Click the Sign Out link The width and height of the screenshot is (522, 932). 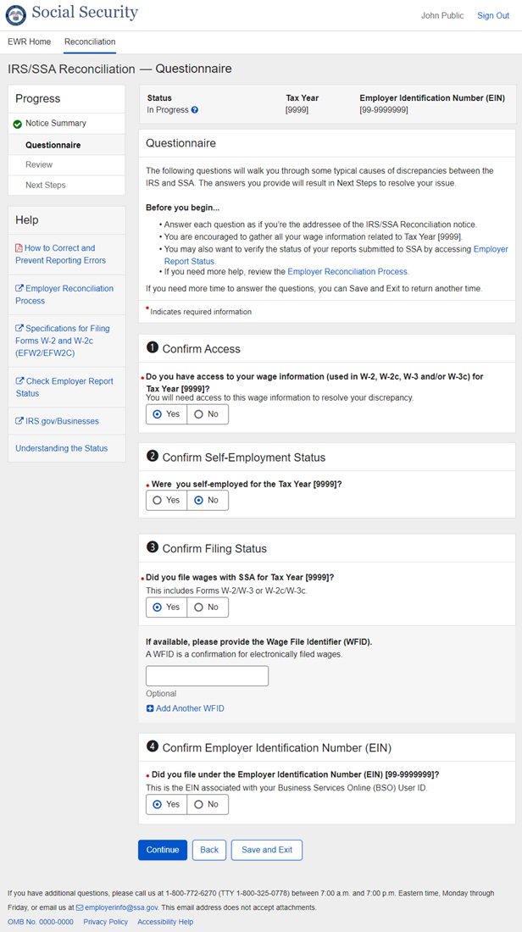pos(493,15)
